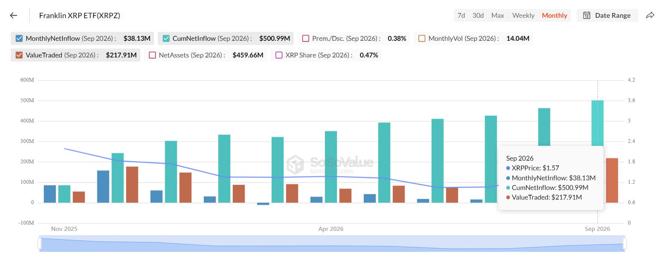Select the Monthly interval tab
The image size is (663, 255).
tap(554, 15)
